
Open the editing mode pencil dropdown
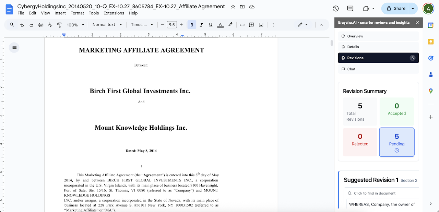click(x=303, y=25)
